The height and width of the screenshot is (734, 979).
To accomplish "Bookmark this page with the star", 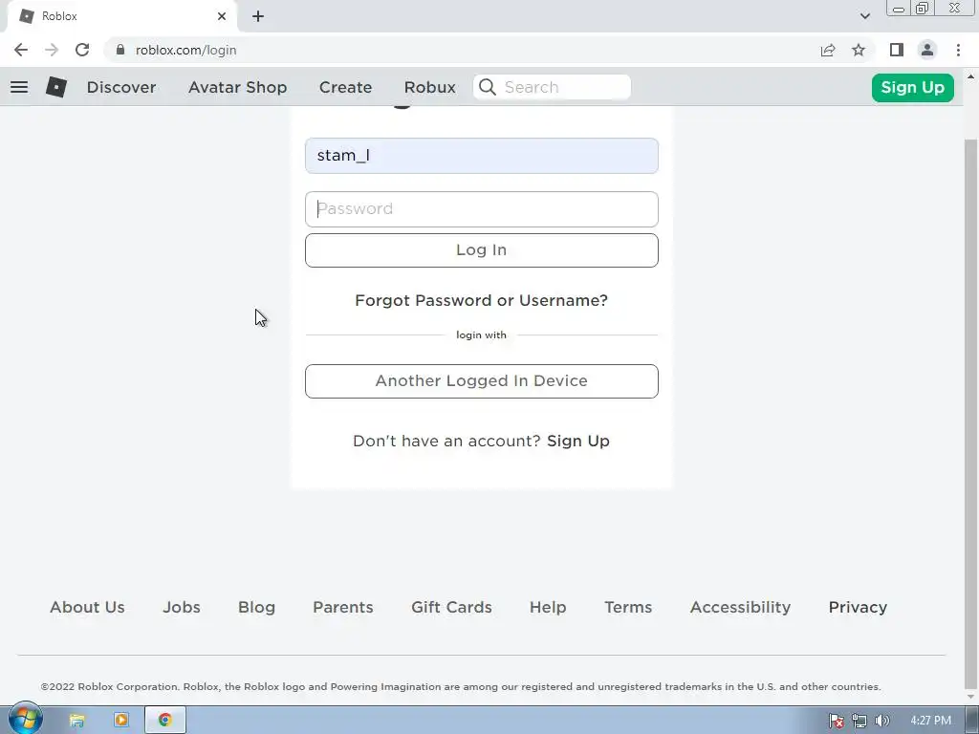I will 859,50.
